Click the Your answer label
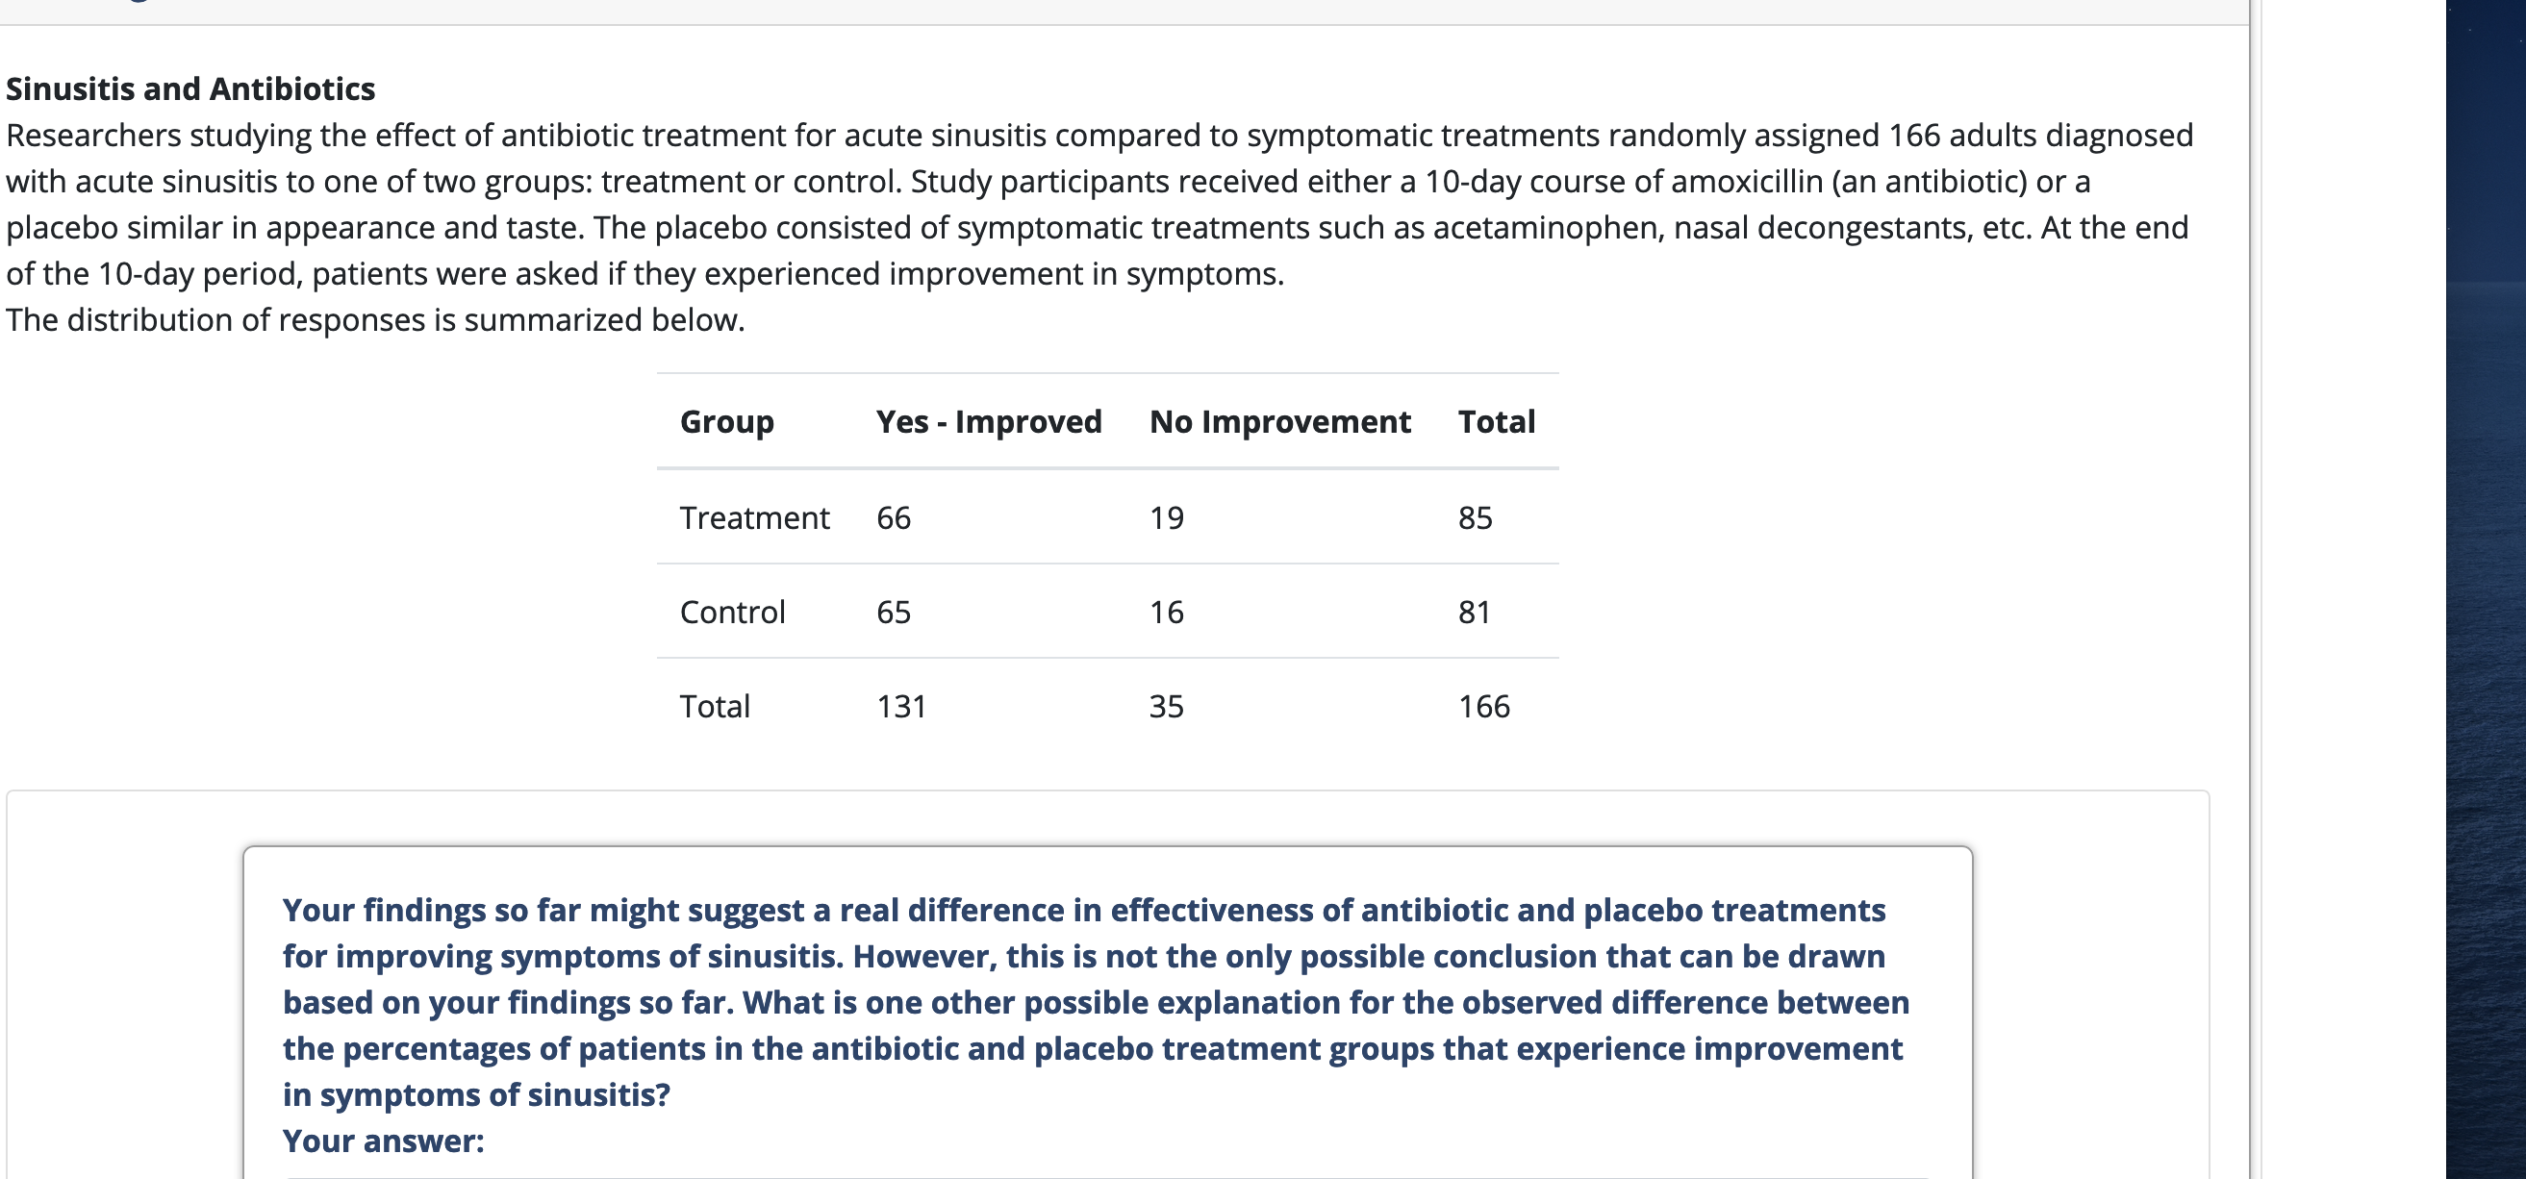2526x1179 pixels. (x=384, y=1141)
